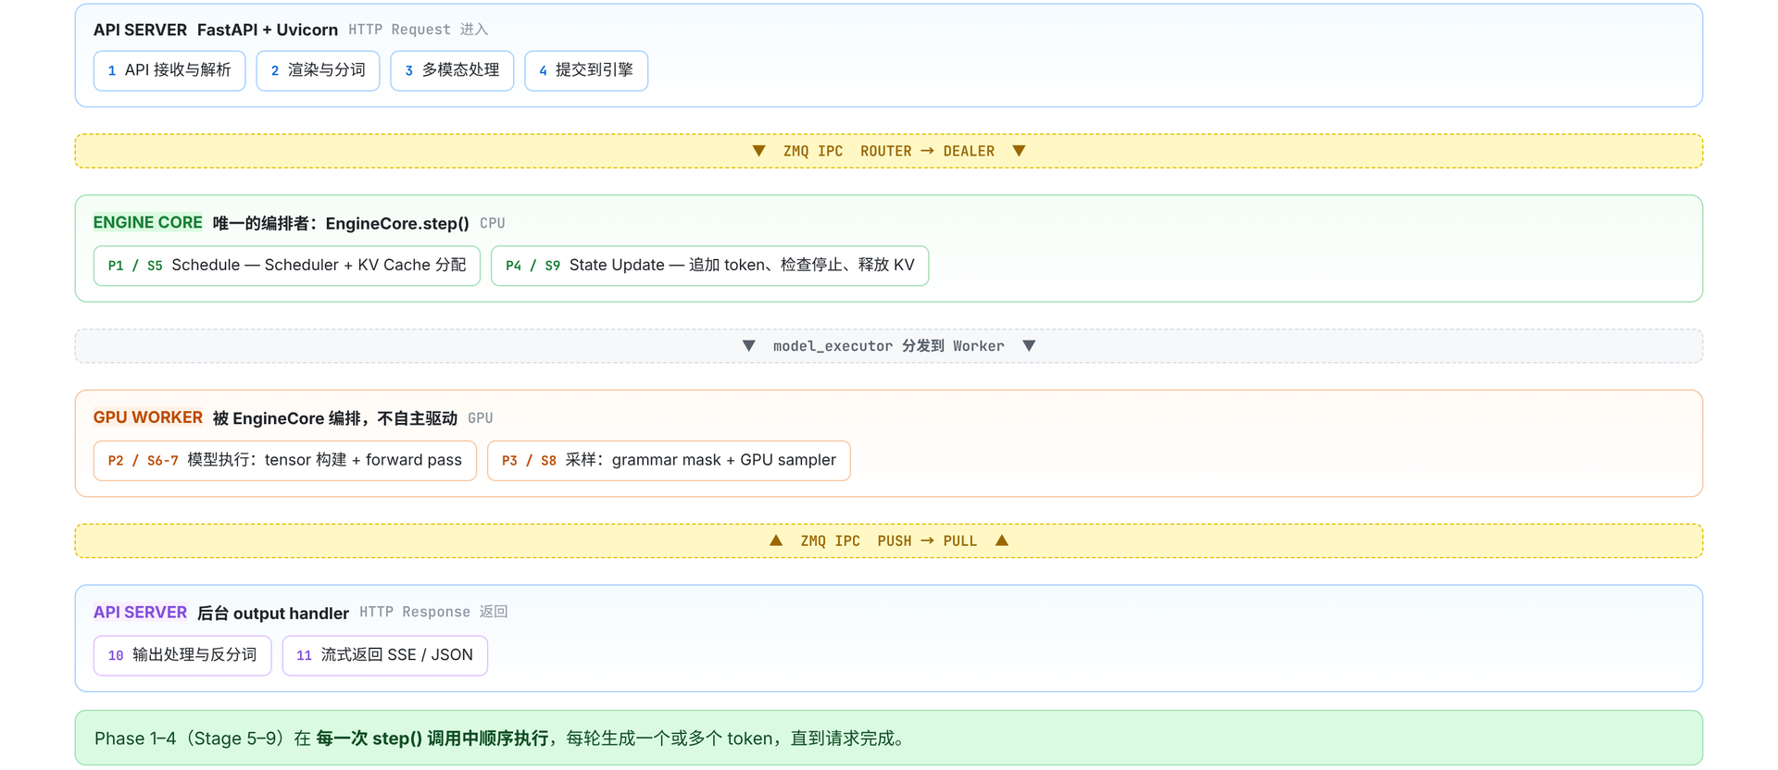Click the 'model_executor 分发到 Worker' bar
Image resolution: width=1778 pixels, height=770 pixels.
889,346
